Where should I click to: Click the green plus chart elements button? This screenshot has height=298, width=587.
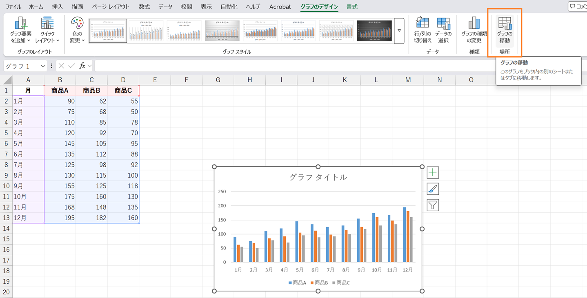pyautogui.click(x=433, y=173)
